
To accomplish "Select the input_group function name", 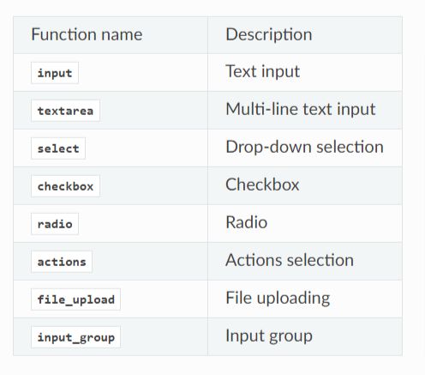I will (75, 337).
